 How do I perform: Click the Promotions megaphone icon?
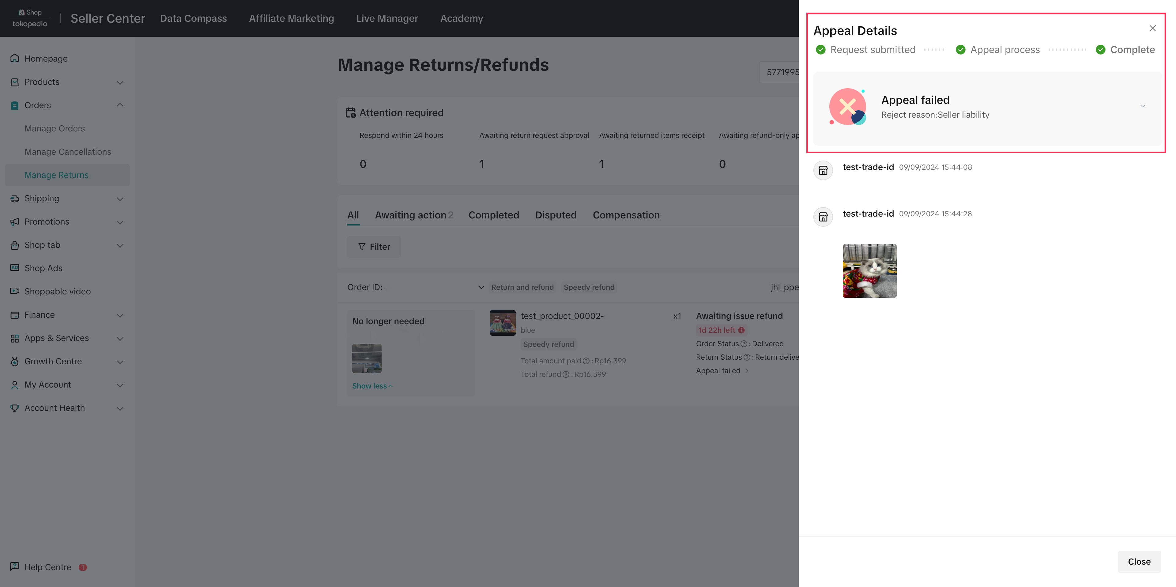(15, 222)
